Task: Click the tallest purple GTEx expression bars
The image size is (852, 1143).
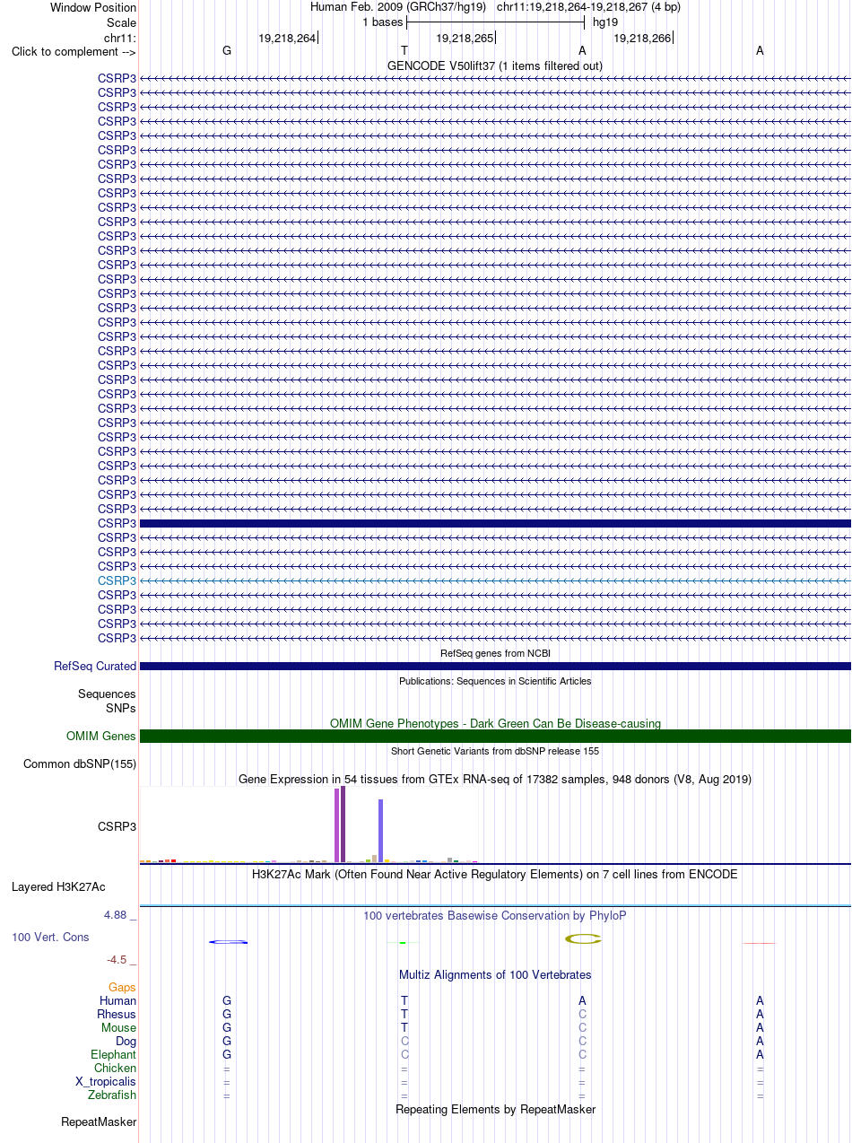Action: click(340, 824)
